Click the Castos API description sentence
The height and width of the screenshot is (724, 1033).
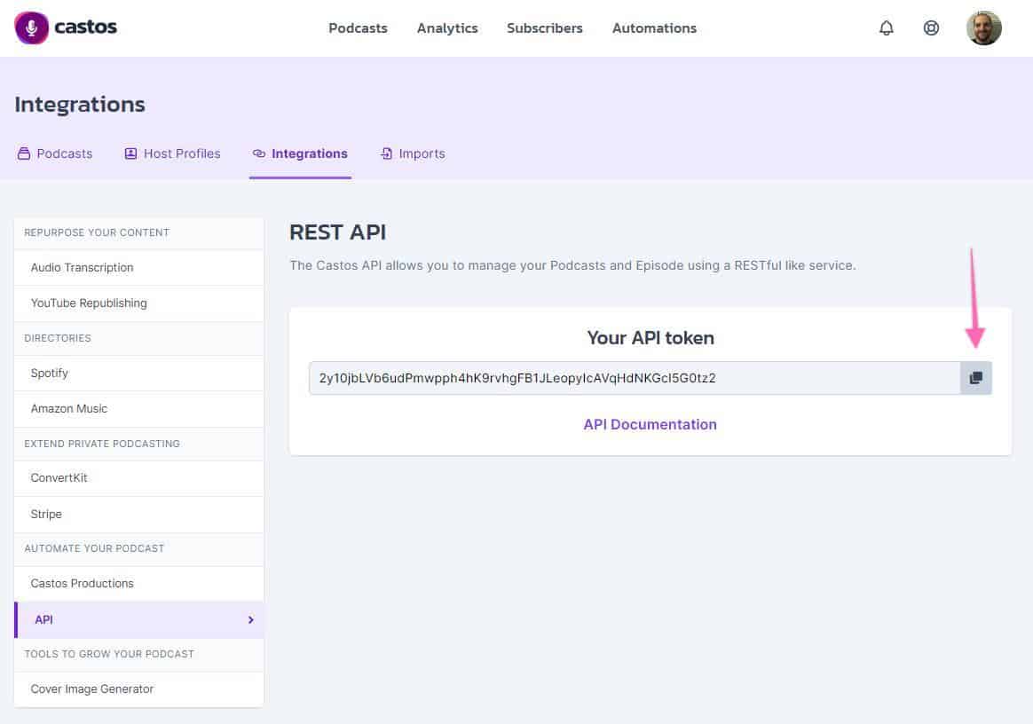click(x=572, y=265)
